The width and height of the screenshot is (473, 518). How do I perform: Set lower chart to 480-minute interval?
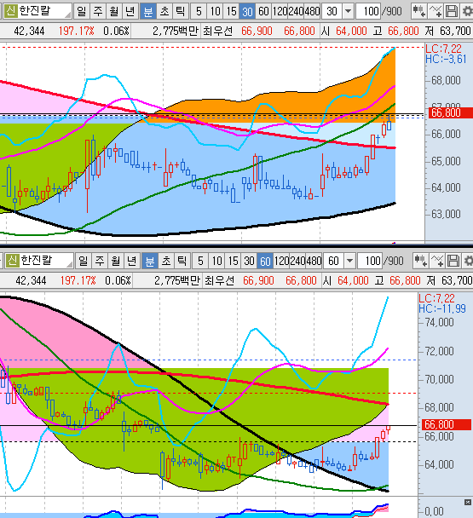314,261
